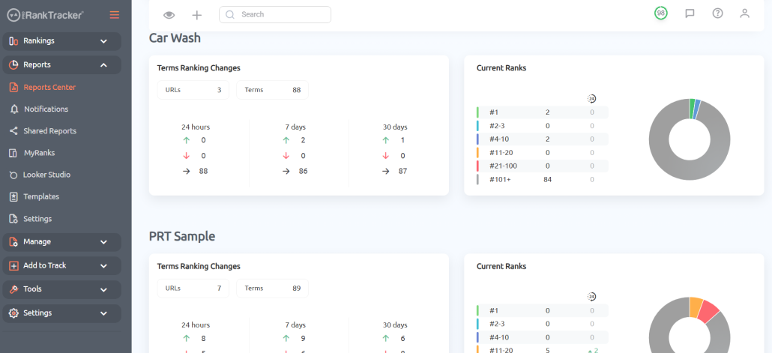Click the Tools wrench icon
This screenshot has height=353, width=772.
click(13, 289)
